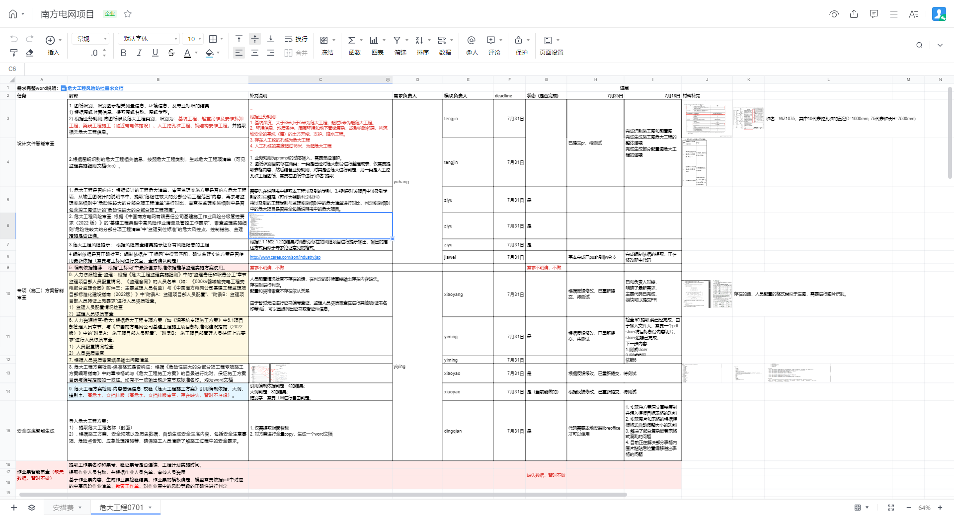Viewport: 954px width, 515px height.
Task: Toggle right horizontal alignment
Action: [x=271, y=53]
